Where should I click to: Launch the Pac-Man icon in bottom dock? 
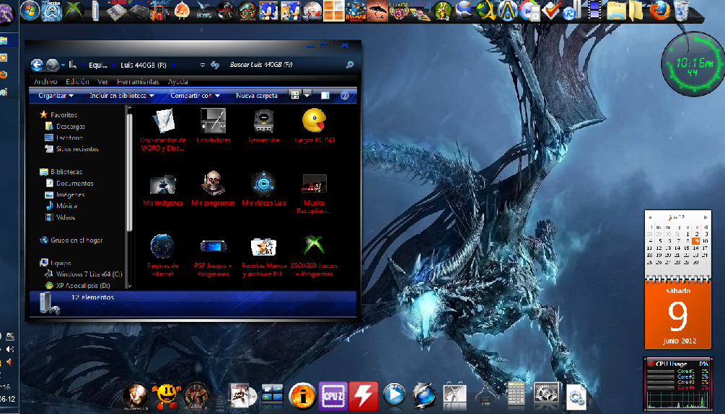coord(166,397)
